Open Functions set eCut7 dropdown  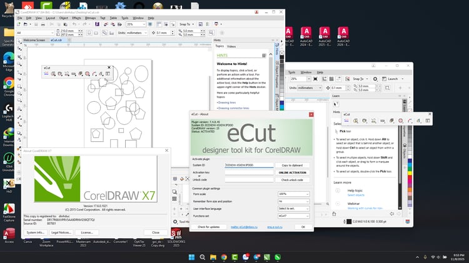293,216
